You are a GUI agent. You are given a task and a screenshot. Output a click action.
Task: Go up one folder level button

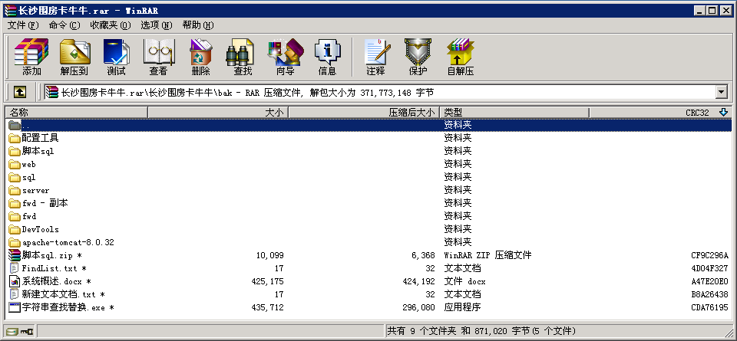(20, 92)
